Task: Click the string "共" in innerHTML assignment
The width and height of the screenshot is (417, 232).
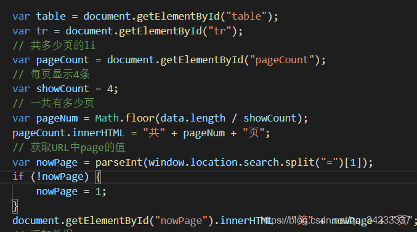Action: [x=154, y=133]
